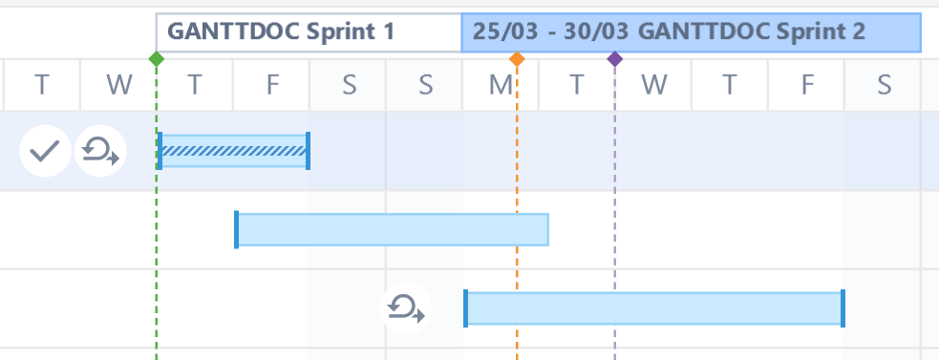Image resolution: width=939 pixels, height=360 pixels.
Task: Select the purple diamond timeline marker
Action: pyautogui.click(x=614, y=58)
